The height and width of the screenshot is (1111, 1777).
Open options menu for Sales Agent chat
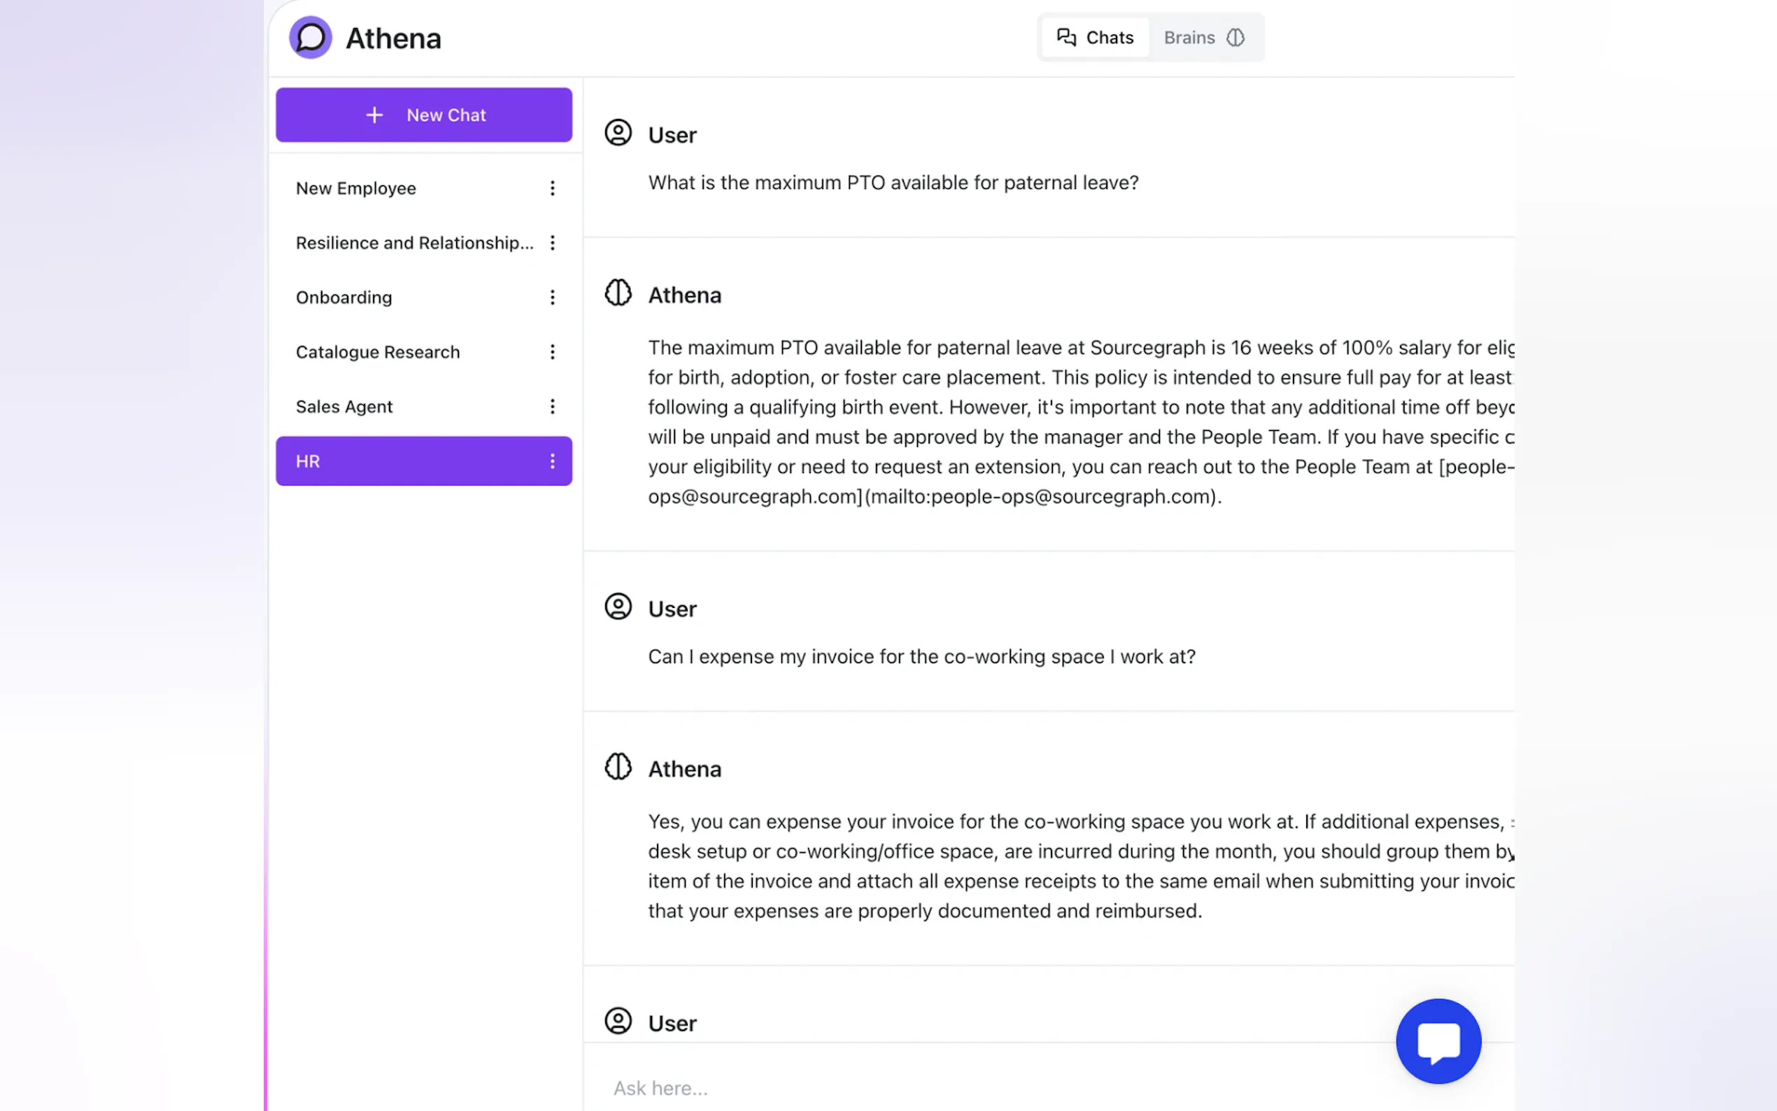553,406
